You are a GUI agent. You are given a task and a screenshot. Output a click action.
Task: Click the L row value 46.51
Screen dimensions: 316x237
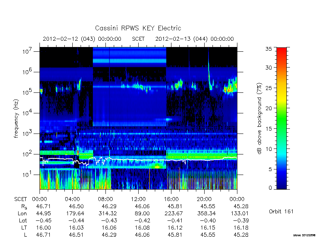(76, 235)
